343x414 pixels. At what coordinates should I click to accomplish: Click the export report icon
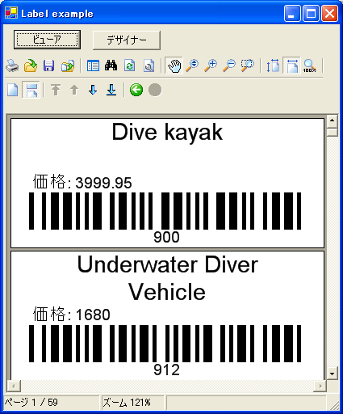tap(67, 65)
